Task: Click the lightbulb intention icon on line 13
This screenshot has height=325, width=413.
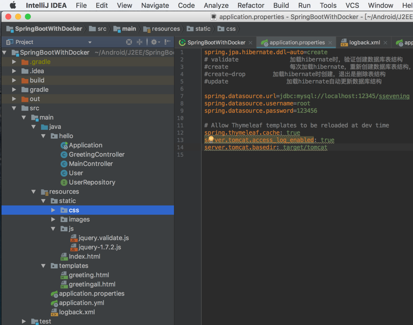Action: click(211, 139)
